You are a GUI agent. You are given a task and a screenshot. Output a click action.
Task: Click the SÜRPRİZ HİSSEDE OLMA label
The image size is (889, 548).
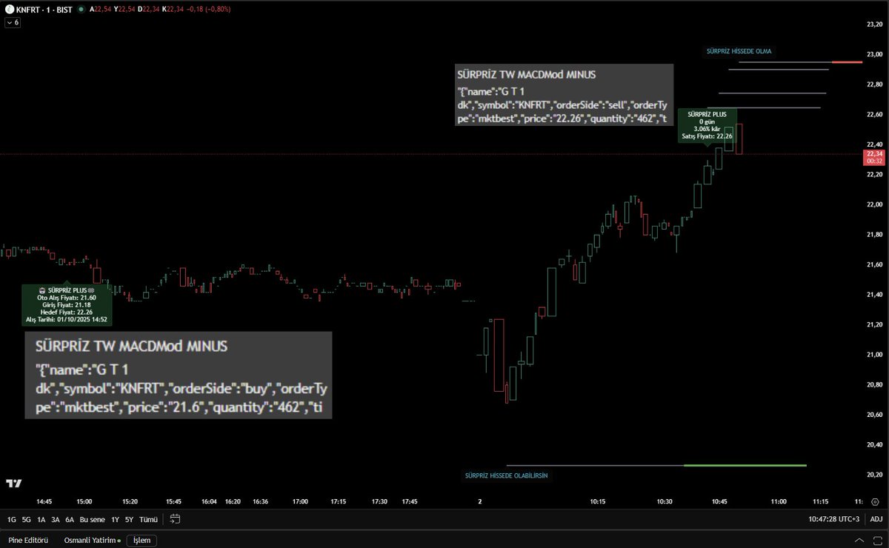(739, 51)
